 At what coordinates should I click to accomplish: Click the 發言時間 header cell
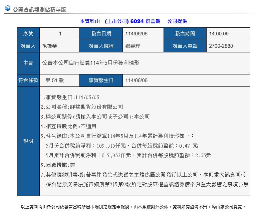185,34
